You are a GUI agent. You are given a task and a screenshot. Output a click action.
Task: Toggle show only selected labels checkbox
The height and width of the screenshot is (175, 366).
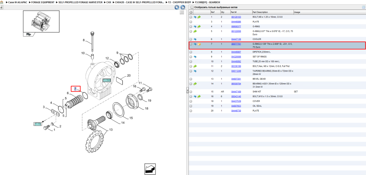(x=192, y=7)
